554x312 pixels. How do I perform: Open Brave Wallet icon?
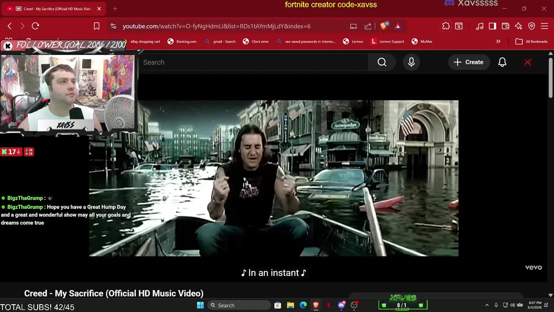[x=506, y=26]
